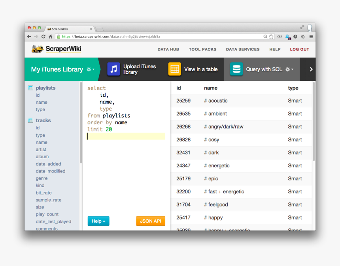340x266 pixels.
Task: Click the 'date_modified' column in tracks
Action: 51,171
